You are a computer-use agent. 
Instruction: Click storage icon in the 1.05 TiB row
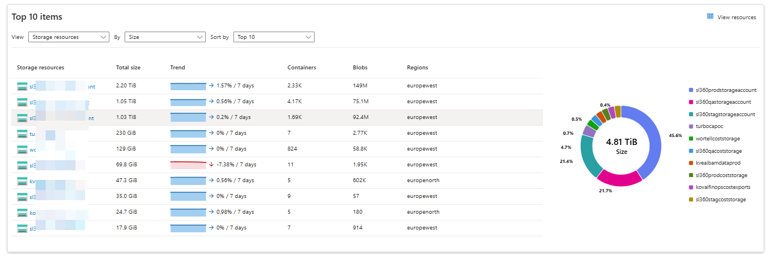click(22, 102)
